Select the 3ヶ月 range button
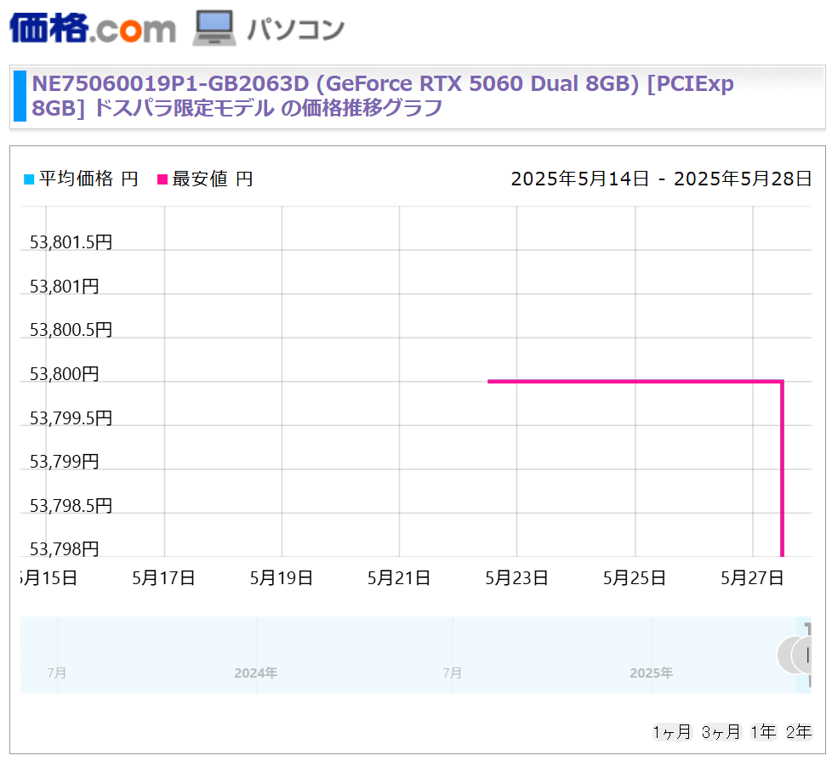 coord(721,732)
